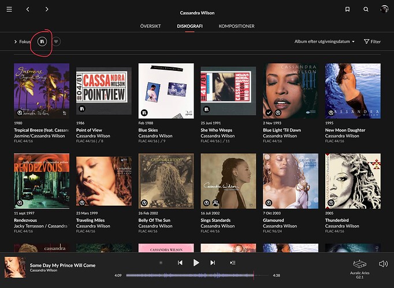This screenshot has width=394, height=288.
Task: Skip to the previous track
Action: click(180, 263)
